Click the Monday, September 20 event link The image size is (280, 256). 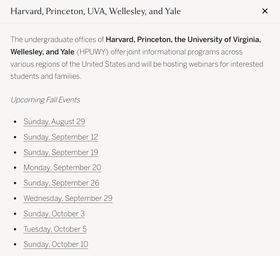62,168
